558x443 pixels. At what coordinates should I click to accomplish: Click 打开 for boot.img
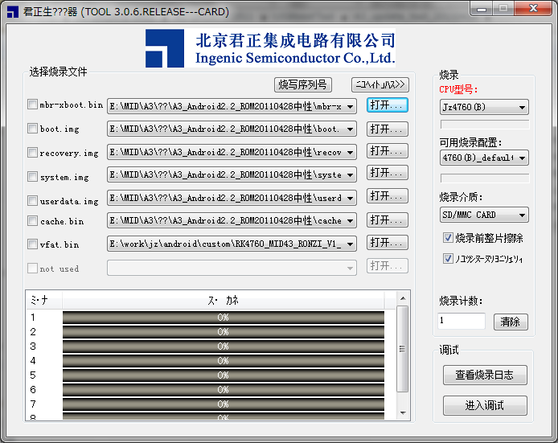[388, 129]
